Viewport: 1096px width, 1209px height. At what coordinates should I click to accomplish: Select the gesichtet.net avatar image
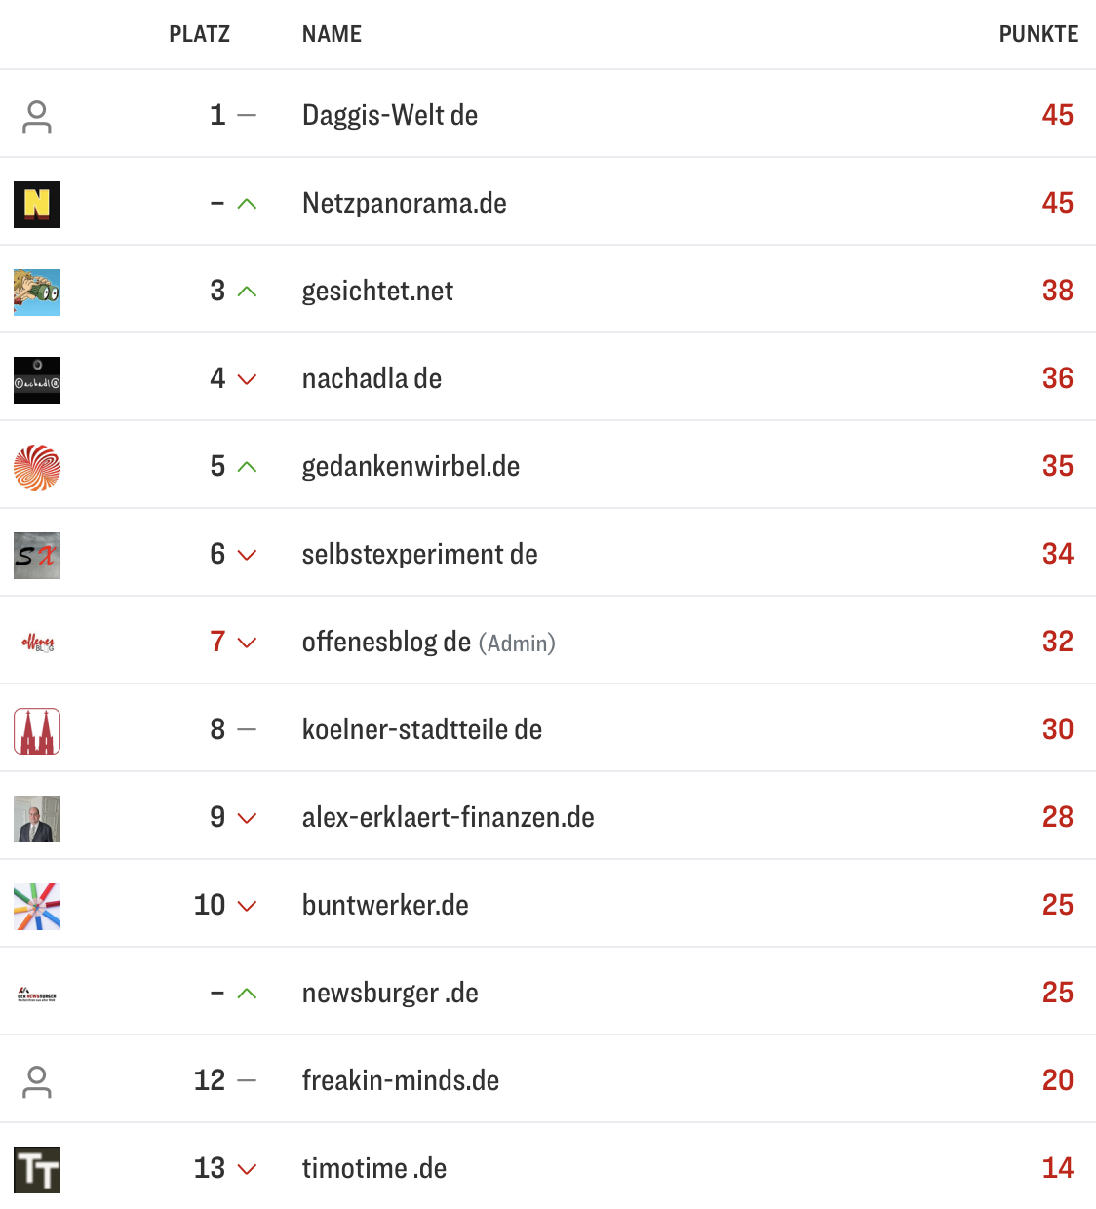(36, 292)
